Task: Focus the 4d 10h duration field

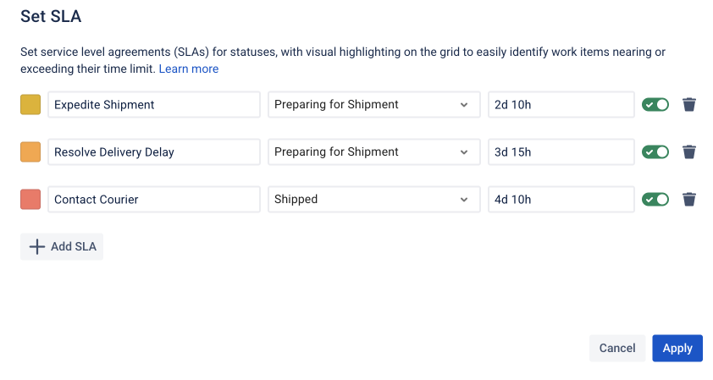Action: tap(561, 200)
